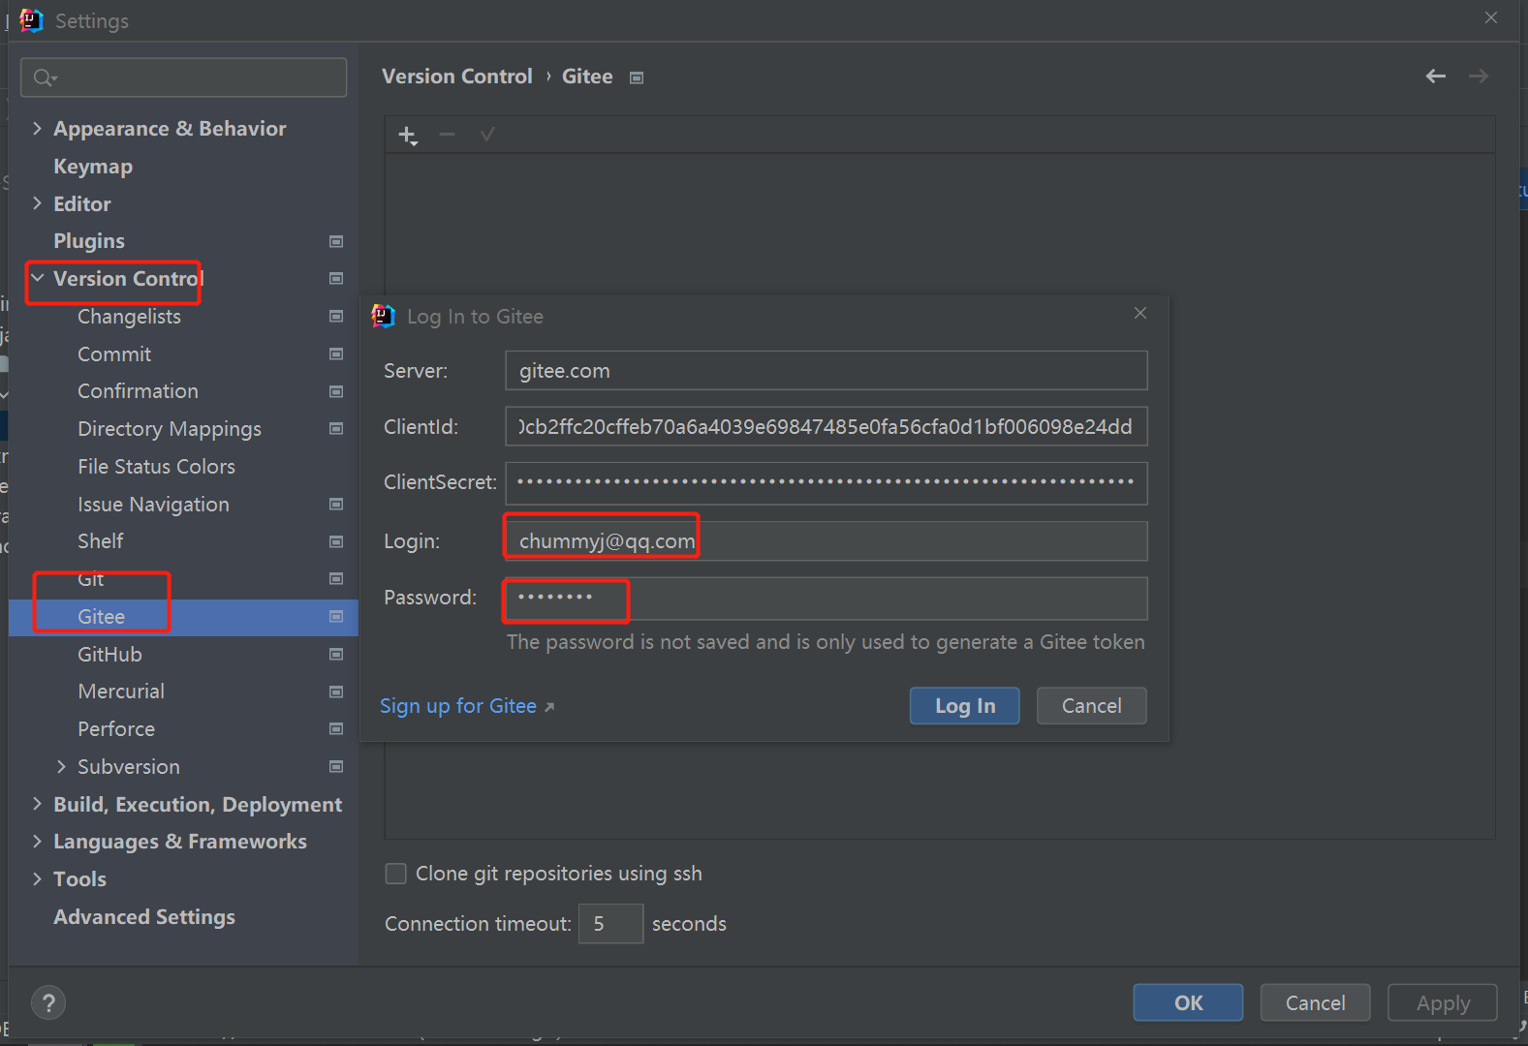This screenshot has height=1046, width=1528.
Task: Click the search magnifier icon
Action: point(45,77)
